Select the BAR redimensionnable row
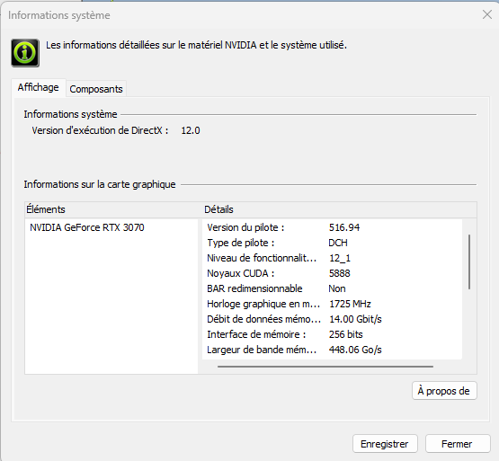 pos(332,288)
